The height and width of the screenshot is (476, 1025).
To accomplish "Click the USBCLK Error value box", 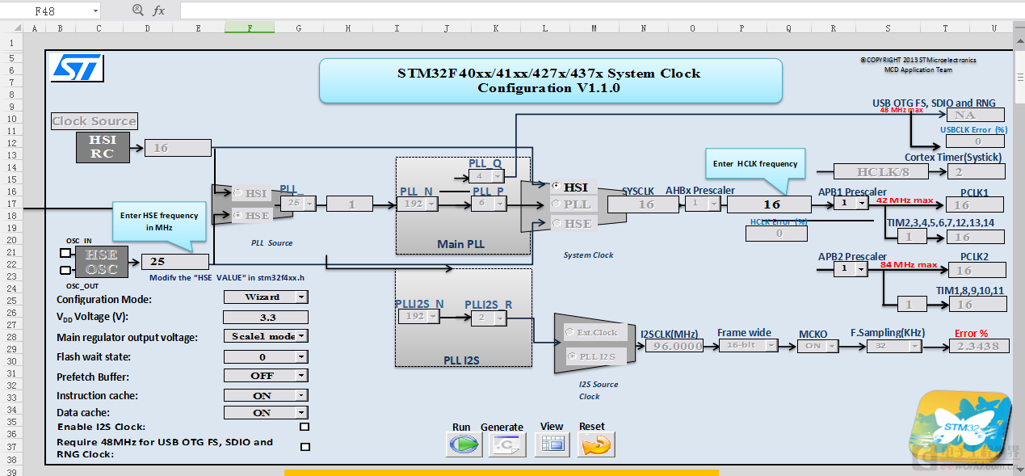I will pos(976,141).
